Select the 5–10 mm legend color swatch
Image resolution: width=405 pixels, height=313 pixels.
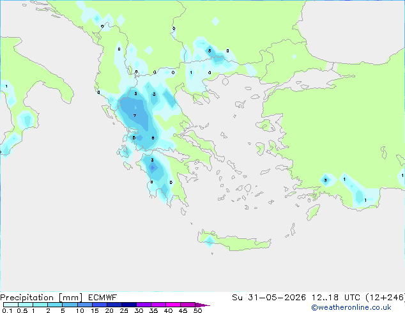coord(70,305)
